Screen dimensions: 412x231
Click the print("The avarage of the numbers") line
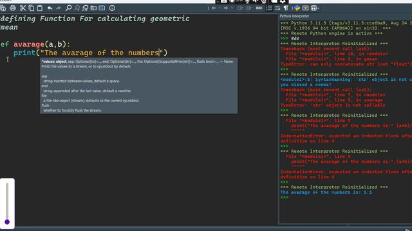(x=90, y=53)
